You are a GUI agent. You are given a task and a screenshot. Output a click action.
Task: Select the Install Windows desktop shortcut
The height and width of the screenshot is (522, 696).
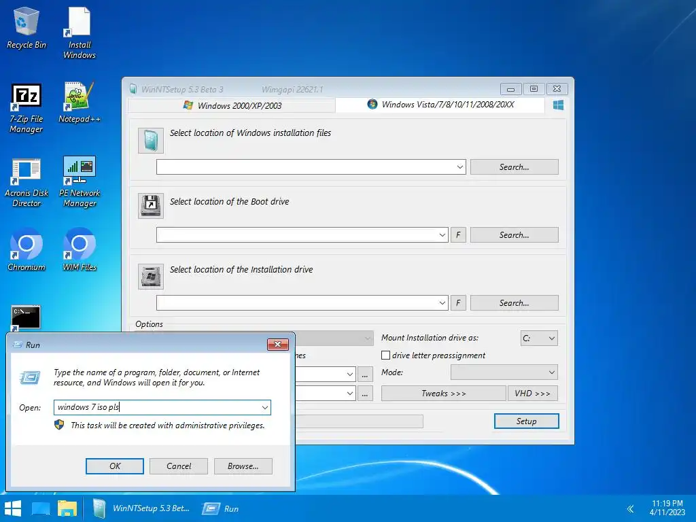pos(79,33)
